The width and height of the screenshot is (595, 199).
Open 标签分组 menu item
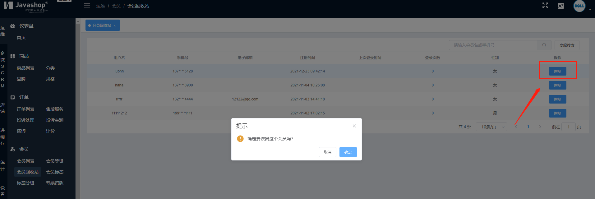coord(25,183)
